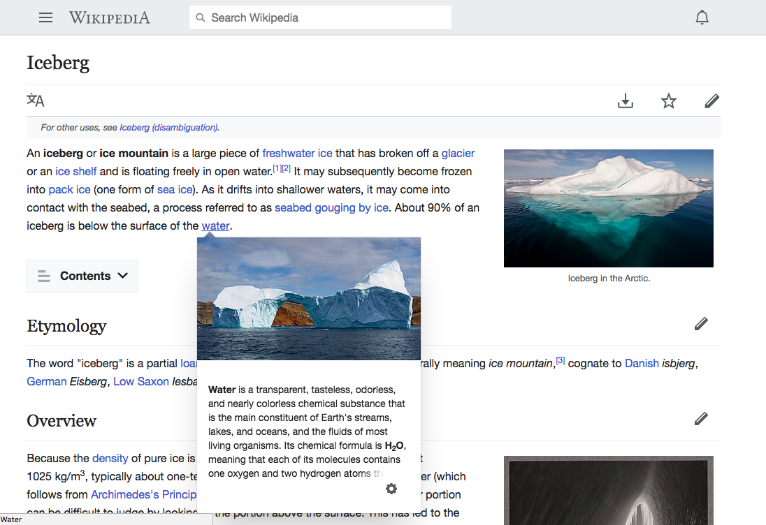Click the Iceberg in the Arctic image
This screenshot has width=766, height=525.
click(608, 208)
